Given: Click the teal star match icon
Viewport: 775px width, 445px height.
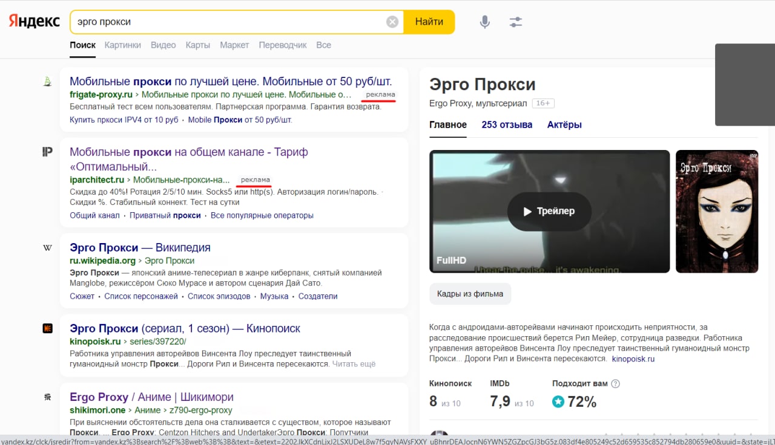Looking at the screenshot, I should pos(558,401).
